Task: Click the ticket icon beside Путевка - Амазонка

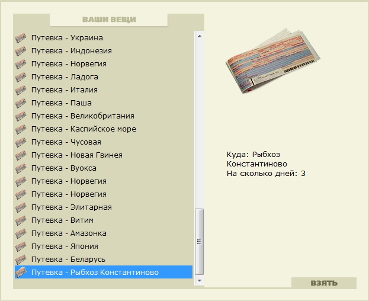Action: click(x=21, y=233)
